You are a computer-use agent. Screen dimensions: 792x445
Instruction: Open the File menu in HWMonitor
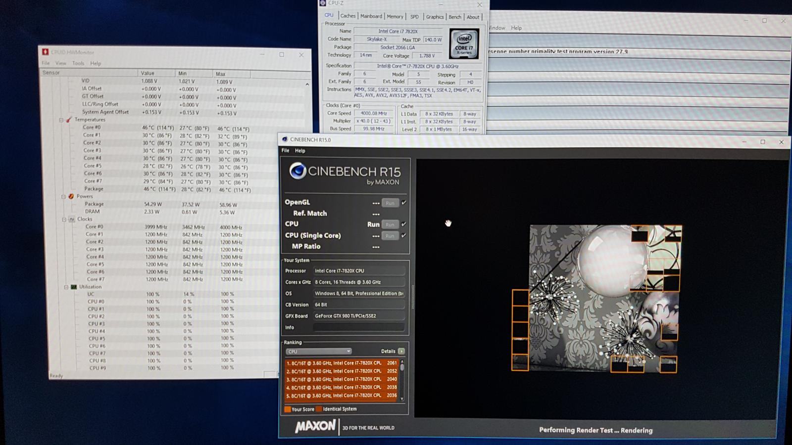click(x=46, y=63)
